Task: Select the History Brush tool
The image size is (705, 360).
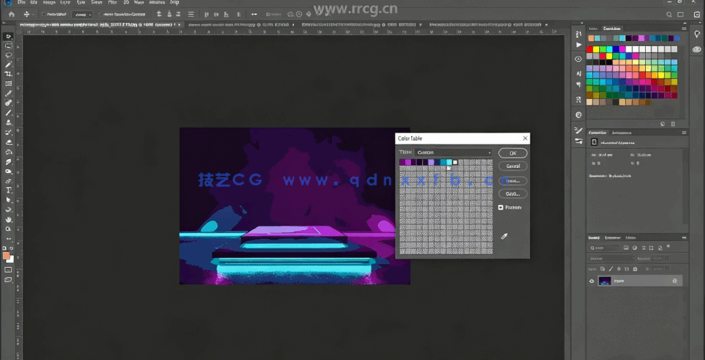Action: click(8, 133)
